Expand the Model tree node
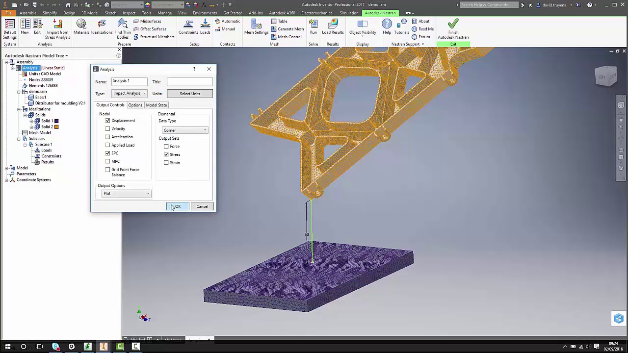628x353 pixels. 7,168
